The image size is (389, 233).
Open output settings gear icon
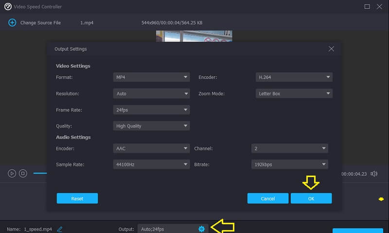(201, 229)
